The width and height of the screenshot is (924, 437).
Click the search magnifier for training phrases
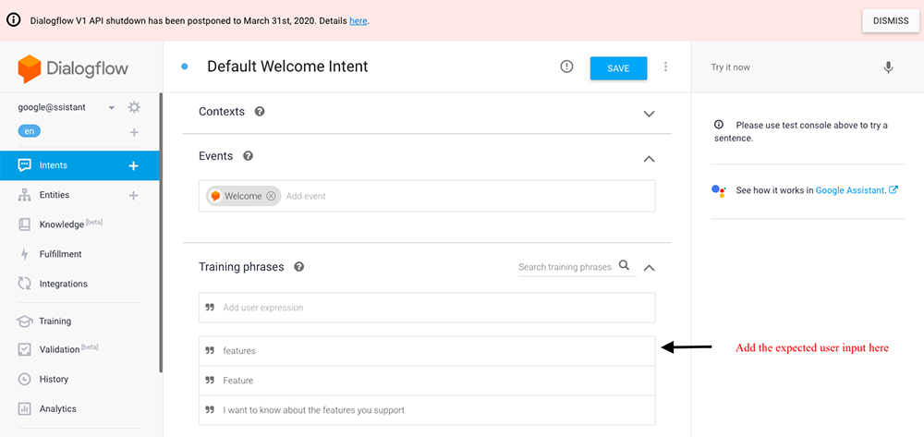[624, 265]
